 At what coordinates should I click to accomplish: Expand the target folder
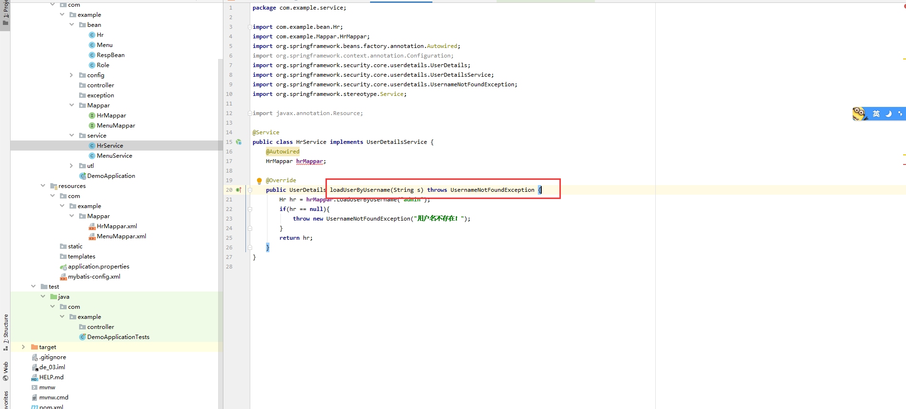click(x=23, y=347)
